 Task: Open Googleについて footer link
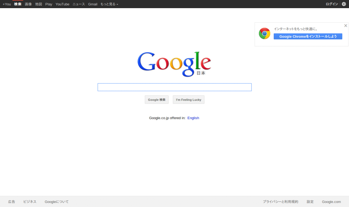coord(57,202)
